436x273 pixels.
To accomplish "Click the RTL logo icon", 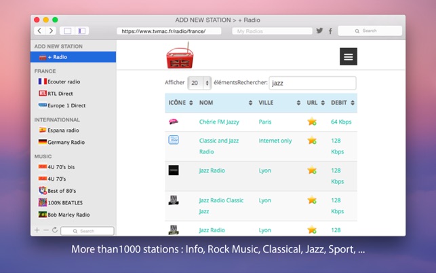I will pos(43,93).
